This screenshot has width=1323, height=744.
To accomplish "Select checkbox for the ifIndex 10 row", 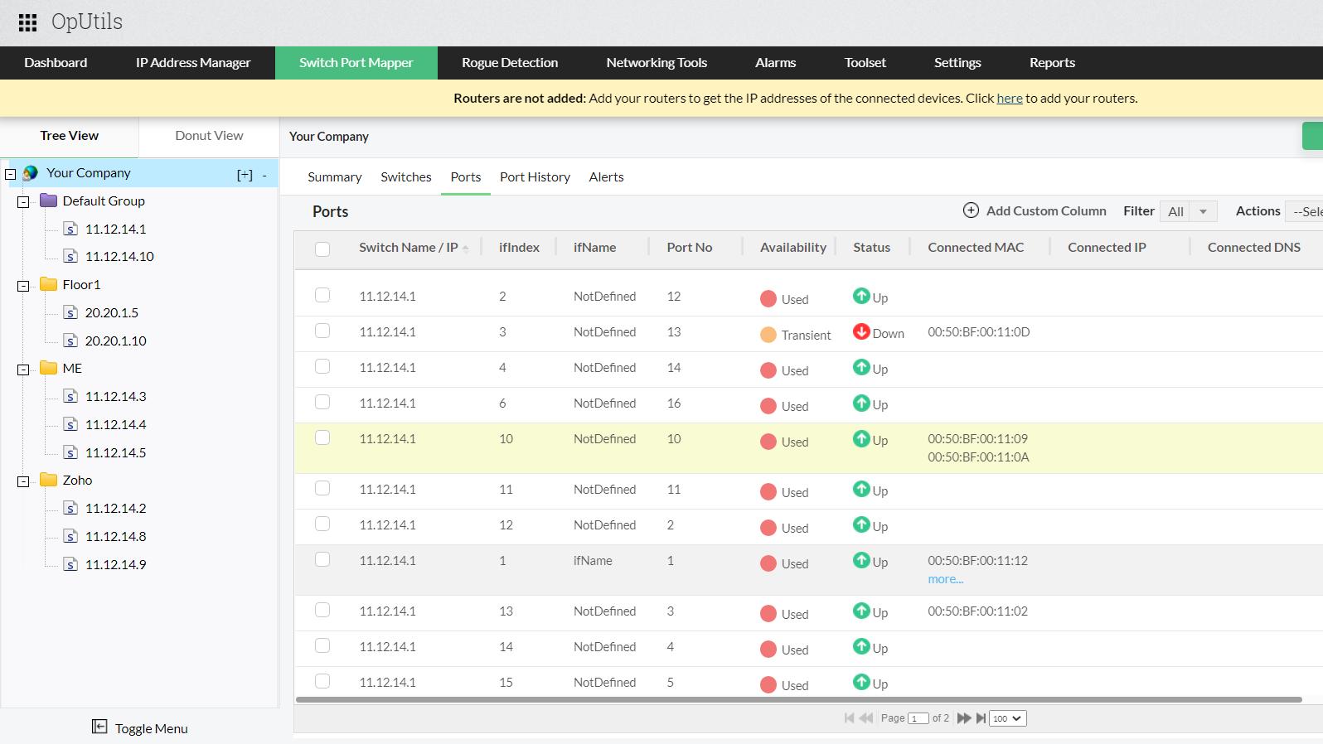I will point(322,438).
